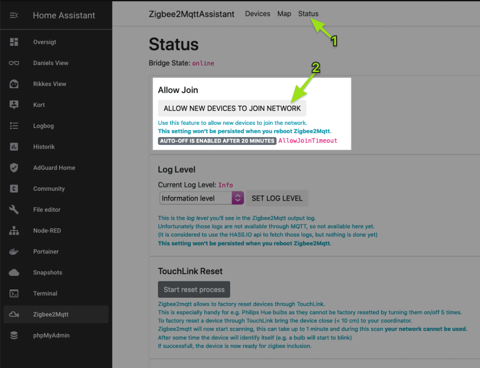480x368 pixels.
Task: Click the Log Level section heading
Action: (177, 169)
